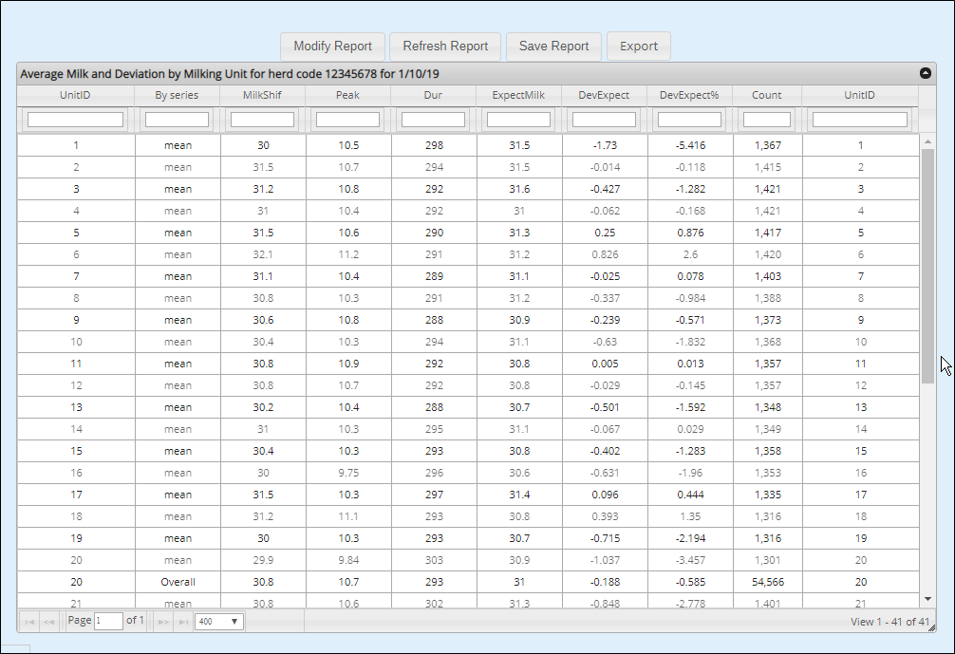The height and width of the screenshot is (654, 955).
Task: Open the rows-per-page dropdown showing 400
Action: point(219,622)
